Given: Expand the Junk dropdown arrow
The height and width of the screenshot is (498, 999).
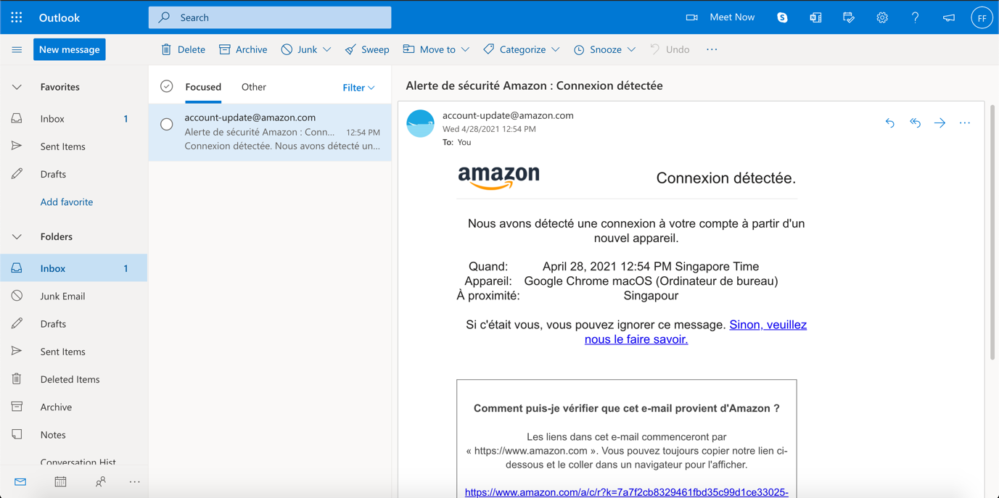Looking at the screenshot, I should [327, 49].
